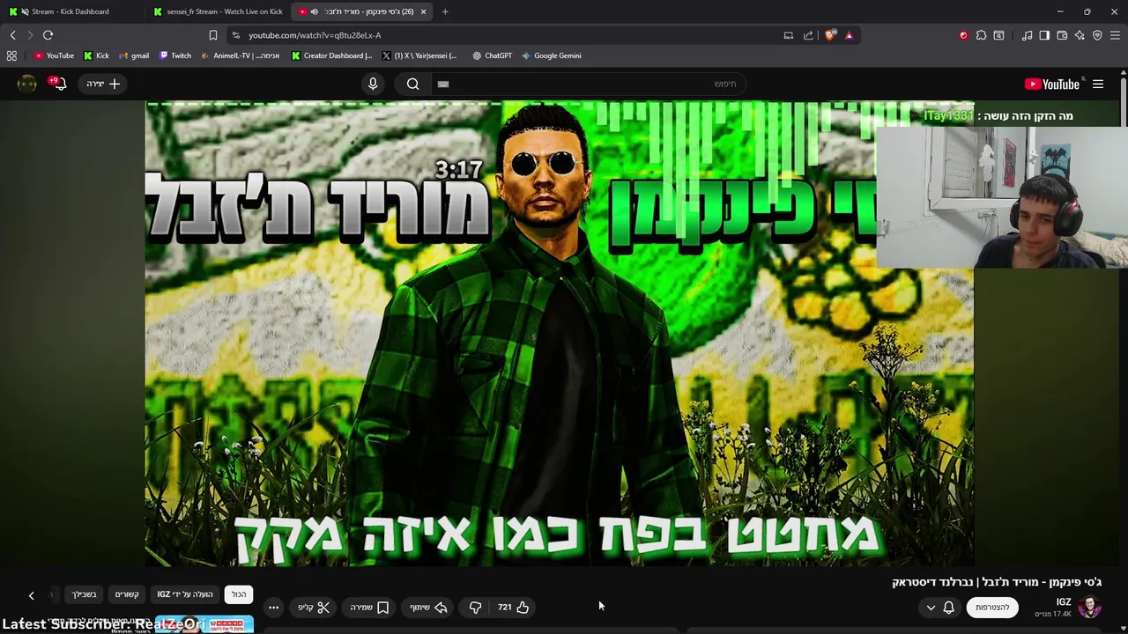
Task: Bookmark this page with the bookmark icon
Action: pos(212,35)
